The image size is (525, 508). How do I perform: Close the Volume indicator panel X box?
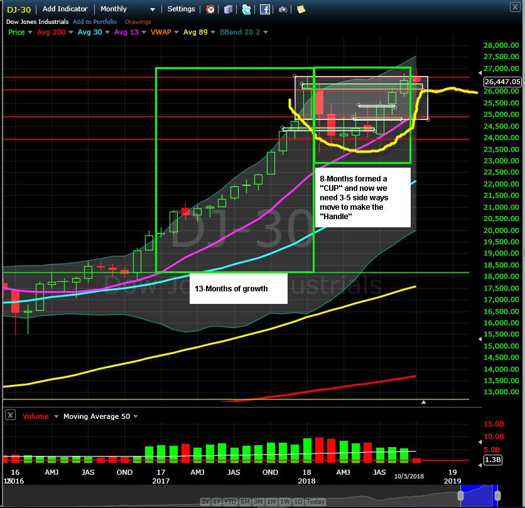(x=11, y=416)
